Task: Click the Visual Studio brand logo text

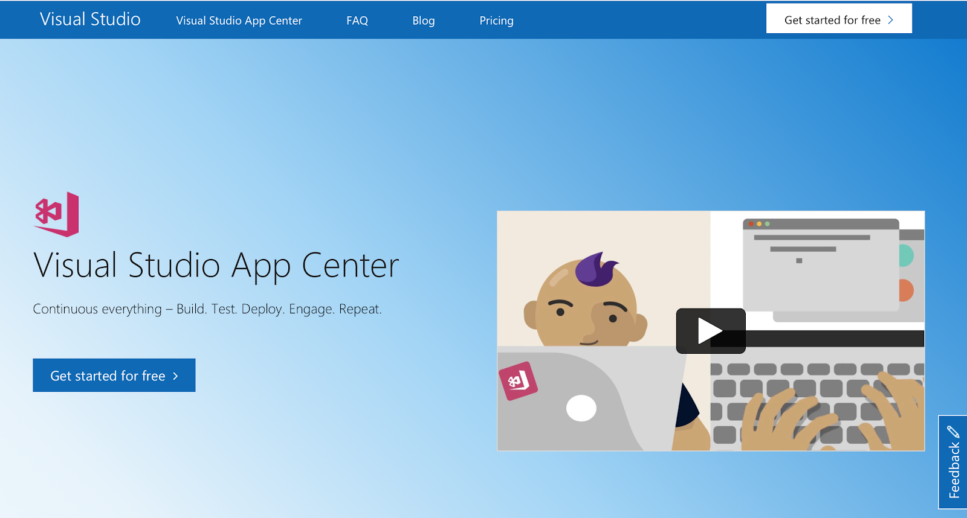Action: (x=90, y=19)
